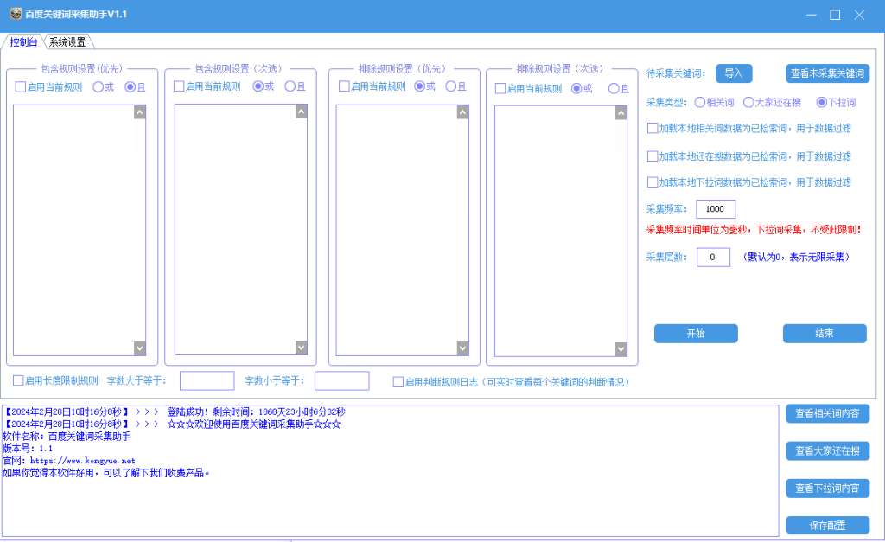Maximize the application window
The height and width of the screenshot is (542, 885).
(x=835, y=15)
